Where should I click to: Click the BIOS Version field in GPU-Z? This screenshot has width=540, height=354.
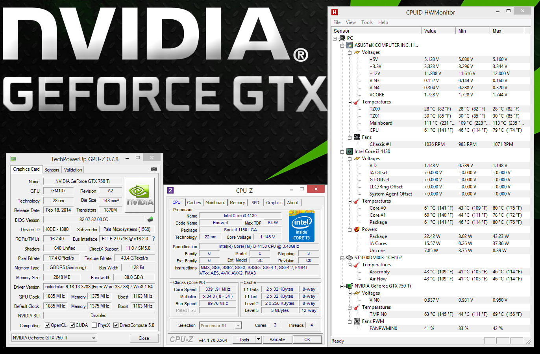pos(94,219)
